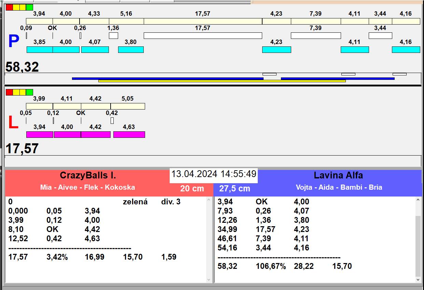The image size is (424, 290).
Task: Click the white 17,57 changeover bar
Action: (x=203, y=35)
